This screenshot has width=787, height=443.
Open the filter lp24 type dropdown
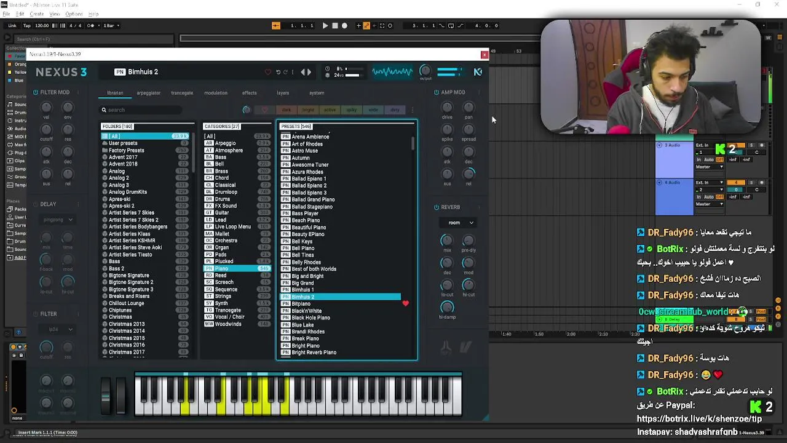click(58, 329)
